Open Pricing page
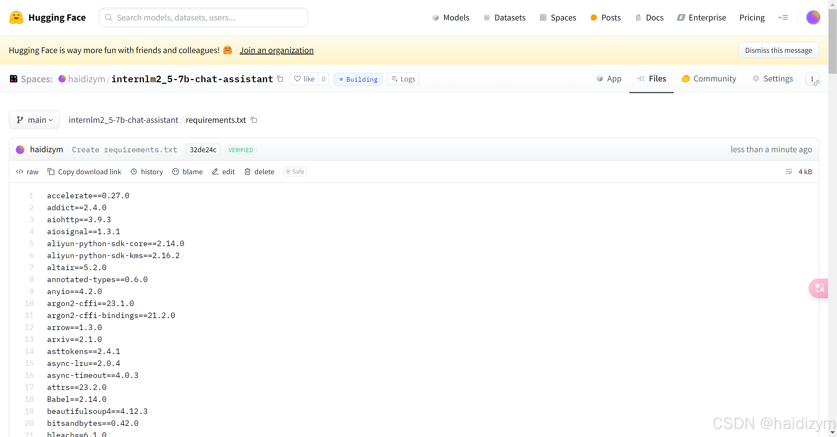Viewport: 837px width, 437px height. coord(752,17)
